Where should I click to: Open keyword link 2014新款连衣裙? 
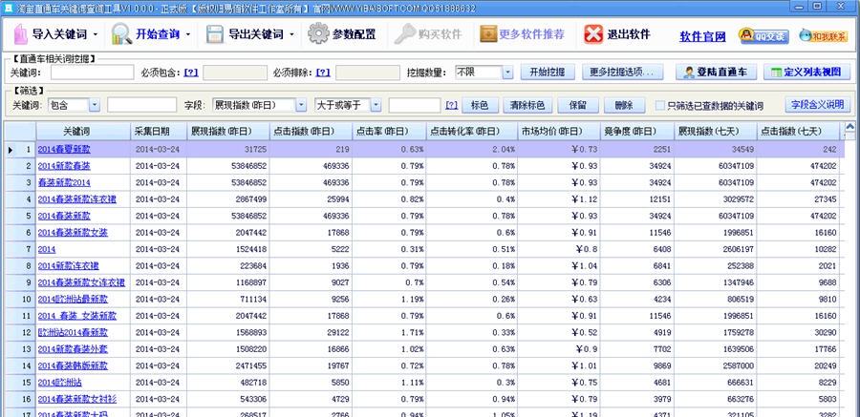(x=69, y=266)
